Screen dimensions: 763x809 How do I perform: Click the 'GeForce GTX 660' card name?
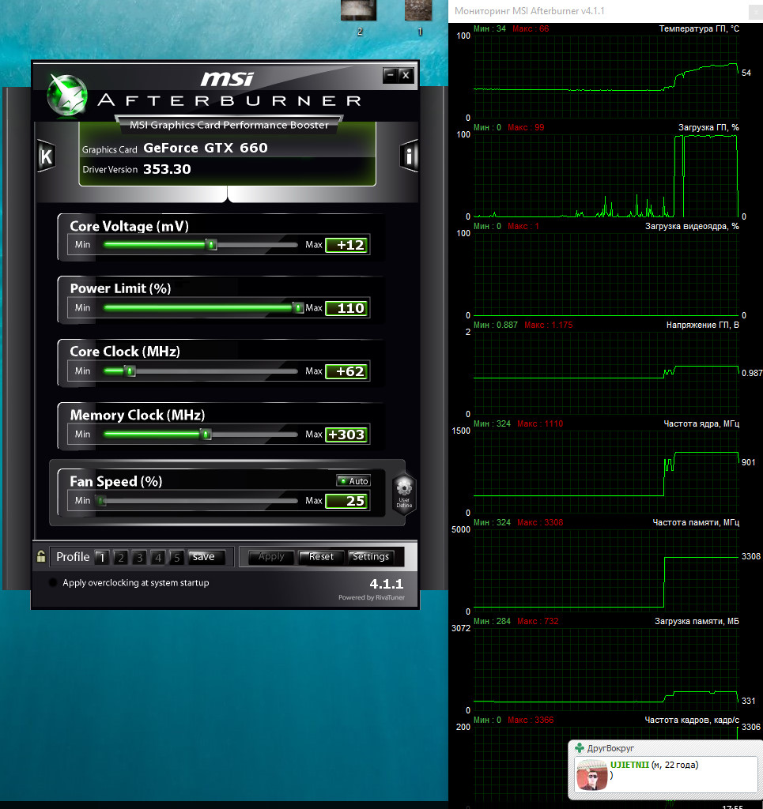coord(206,148)
